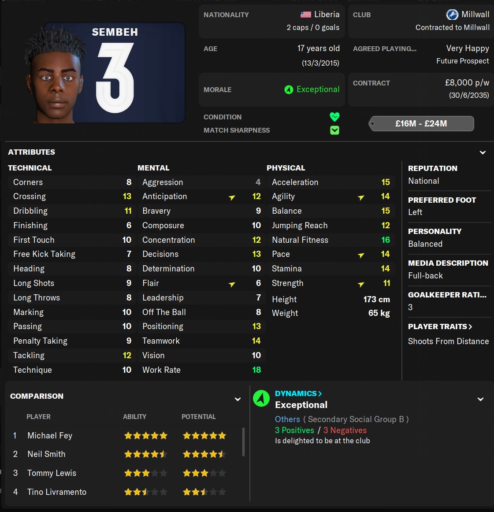Viewport: 494px width, 512px height.
Task: Expand the Comparison panel dropdown
Action: [238, 399]
